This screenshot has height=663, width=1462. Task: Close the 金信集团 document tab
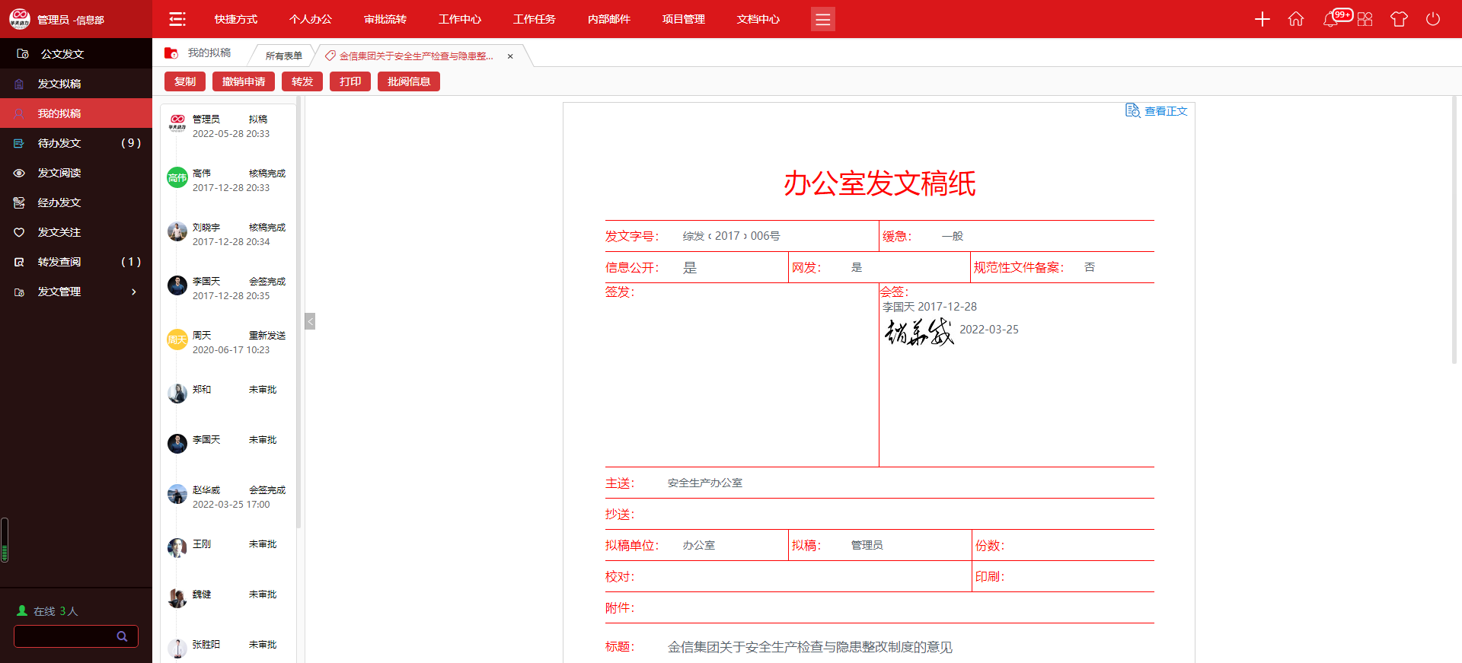[x=510, y=56]
